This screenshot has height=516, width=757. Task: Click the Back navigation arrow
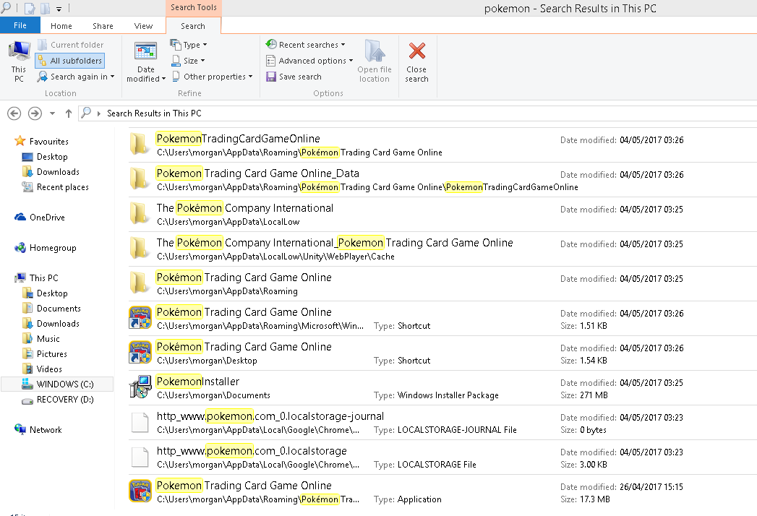[x=14, y=113]
